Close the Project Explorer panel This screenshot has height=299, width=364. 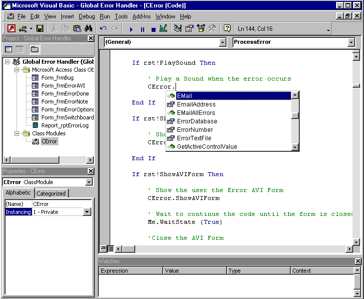(x=91, y=38)
